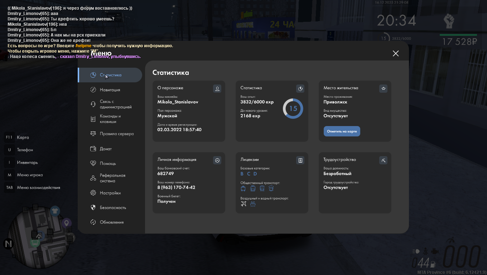This screenshot has width=487, height=275.
Task: Click license category D
Action: point(255,174)
